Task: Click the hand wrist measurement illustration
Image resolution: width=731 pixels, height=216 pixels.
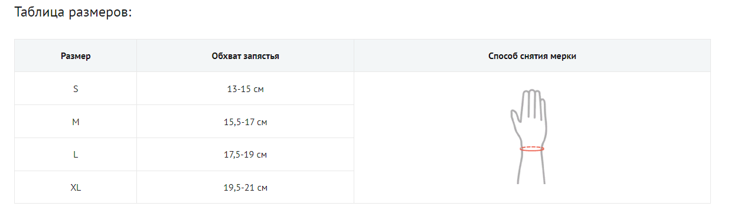Action: click(x=532, y=138)
